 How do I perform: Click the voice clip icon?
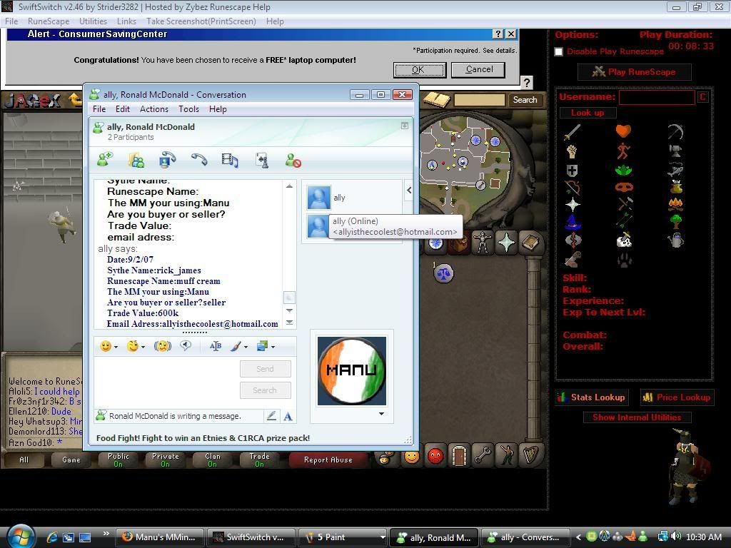coord(186,346)
